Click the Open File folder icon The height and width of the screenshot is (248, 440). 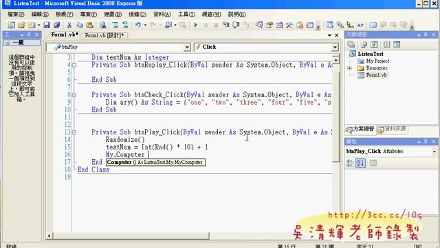21,25
